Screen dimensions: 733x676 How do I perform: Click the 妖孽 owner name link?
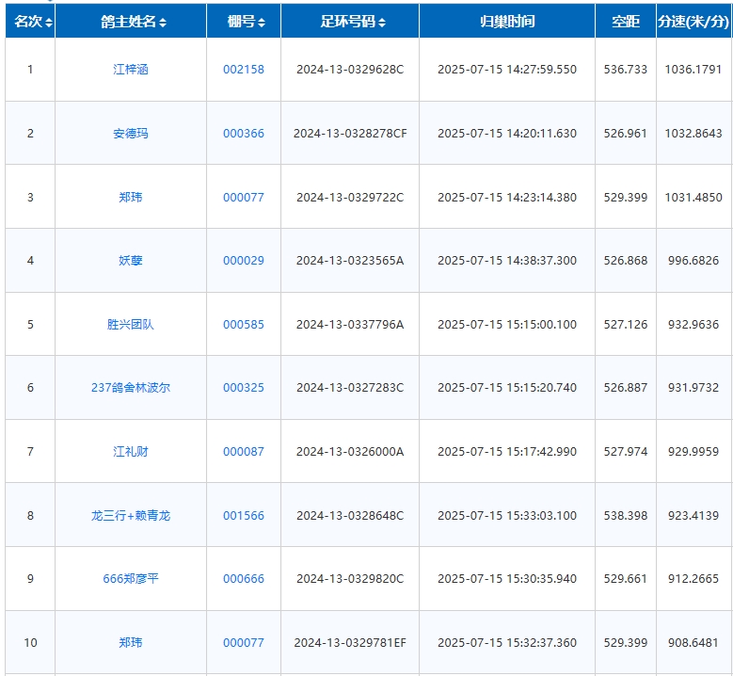tap(131, 261)
